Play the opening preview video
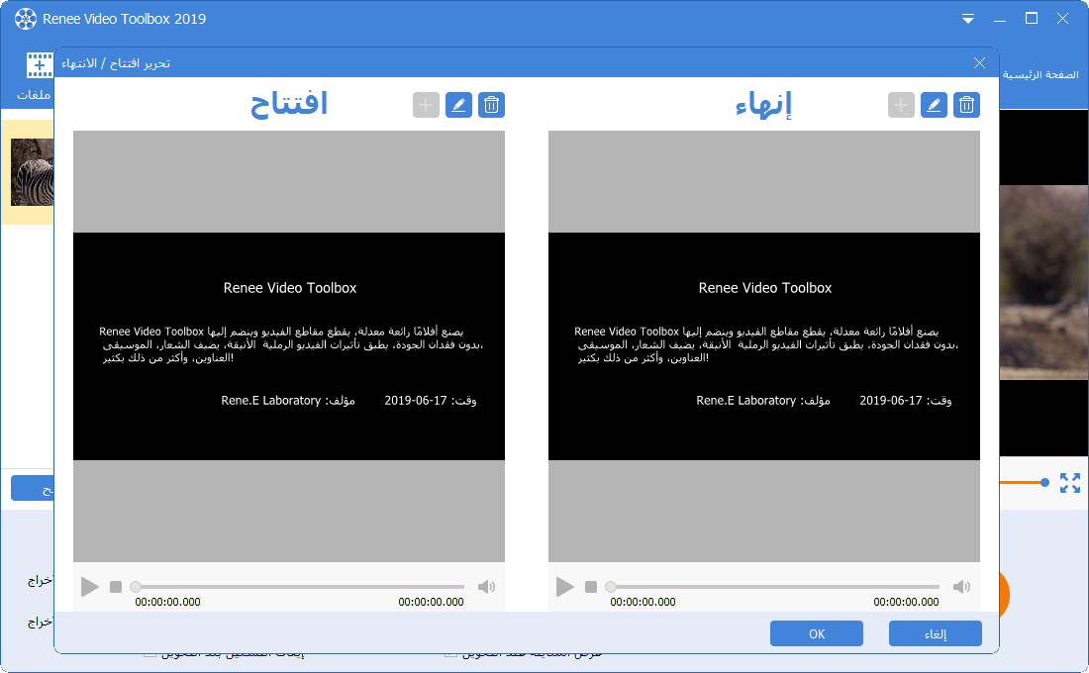This screenshot has width=1089, height=673. [89, 587]
